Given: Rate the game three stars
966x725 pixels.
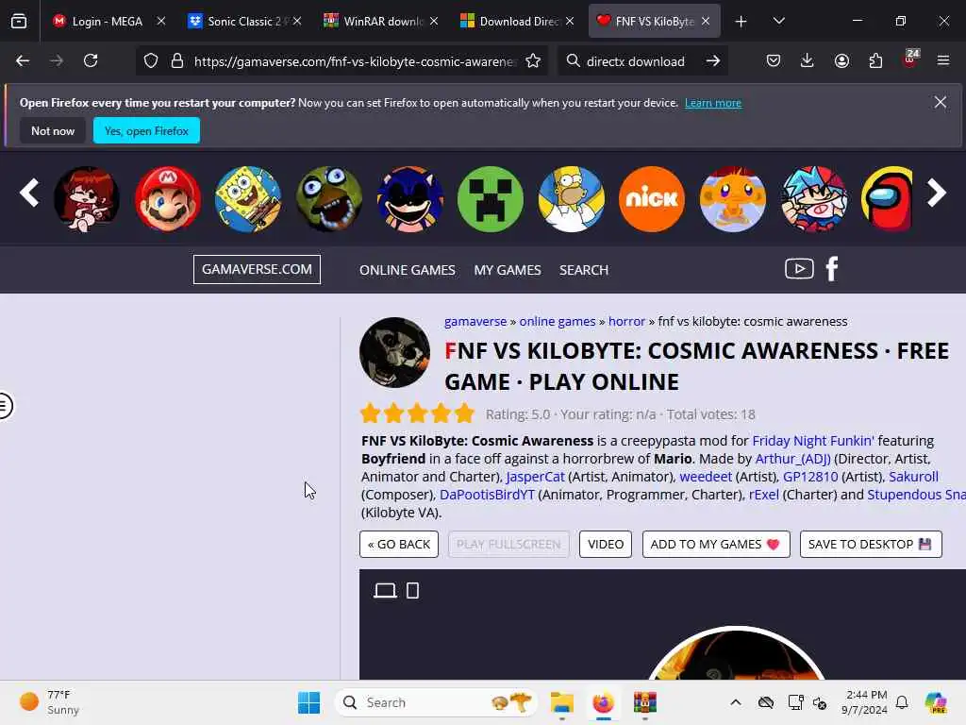Looking at the screenshot, I should tap(417, 413).
